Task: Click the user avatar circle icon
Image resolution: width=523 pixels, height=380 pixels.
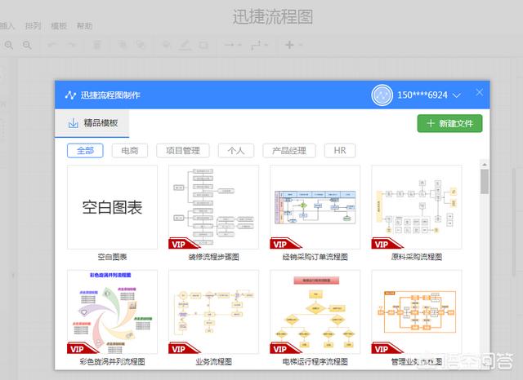Action: tap(382, 95)
